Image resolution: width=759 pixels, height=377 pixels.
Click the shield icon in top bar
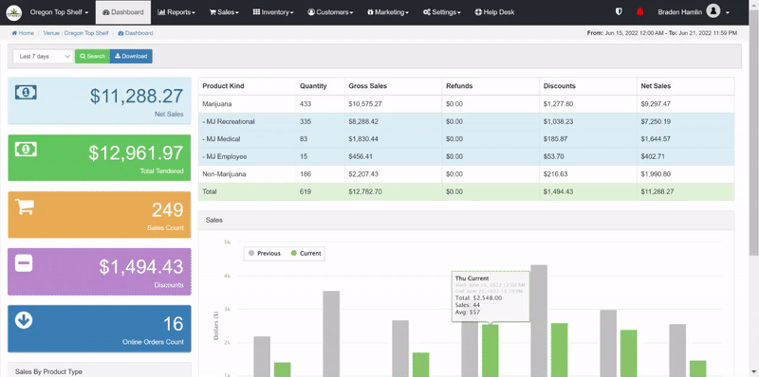pyautogui.click(x=619, y=11)
